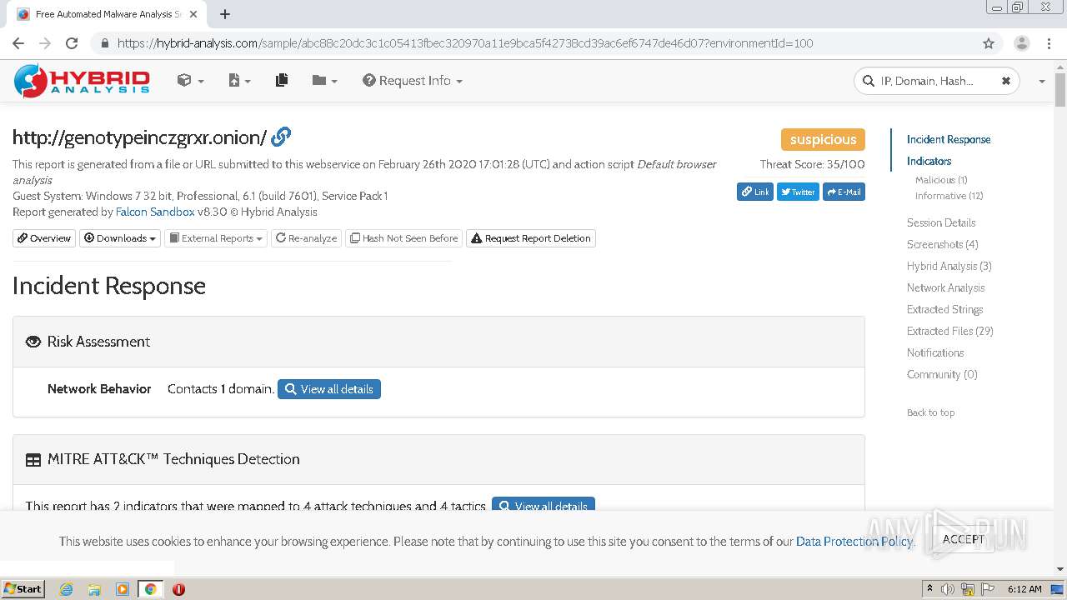Jump to Incident Response section
This screenshot has width=1067, height=600.
click(949, 139)
